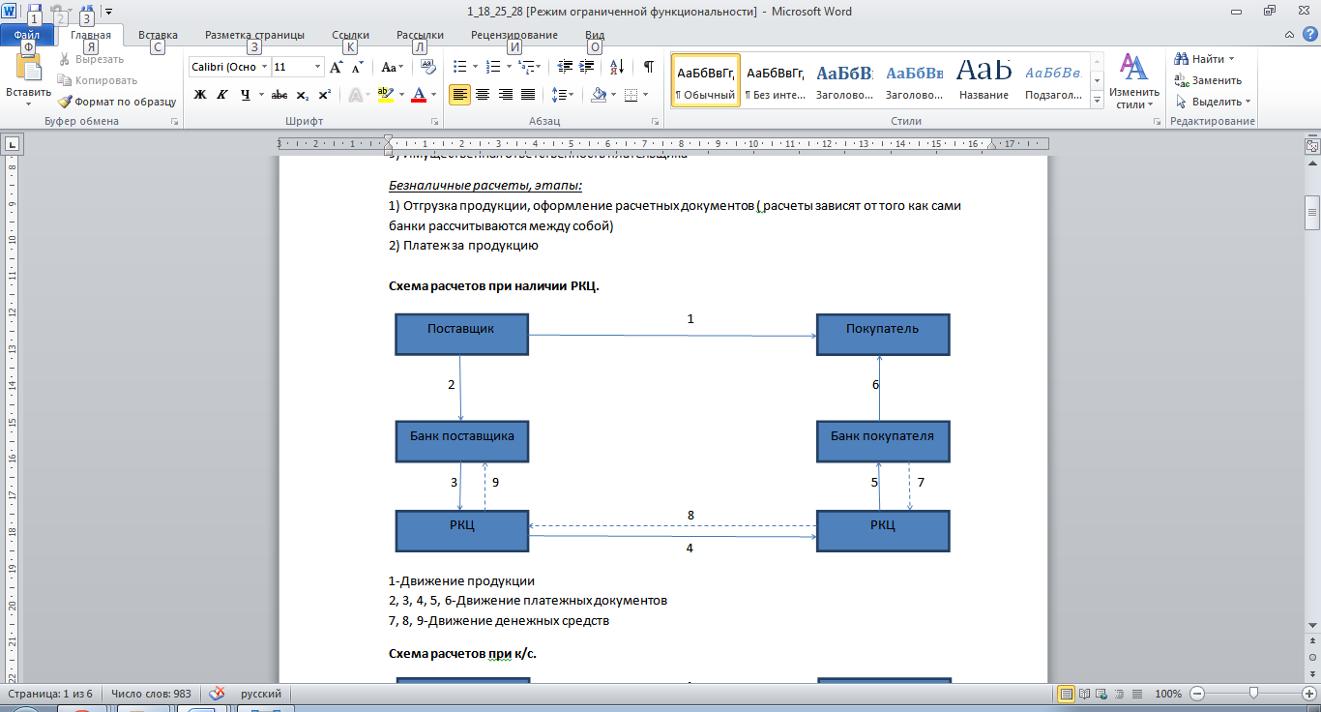Open the Рассылки tab
1321x712 pixels.
420,35
